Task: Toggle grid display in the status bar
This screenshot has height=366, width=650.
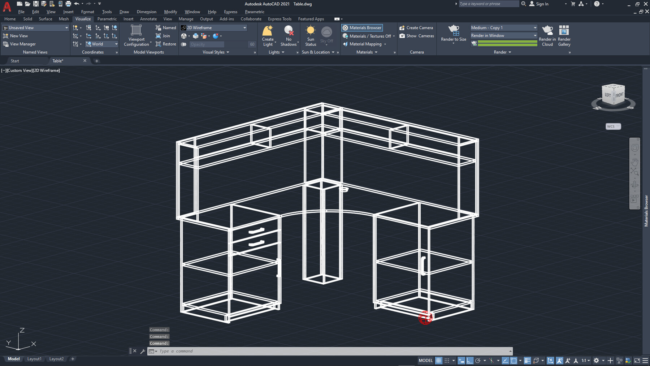Action: tap(438, 360)
